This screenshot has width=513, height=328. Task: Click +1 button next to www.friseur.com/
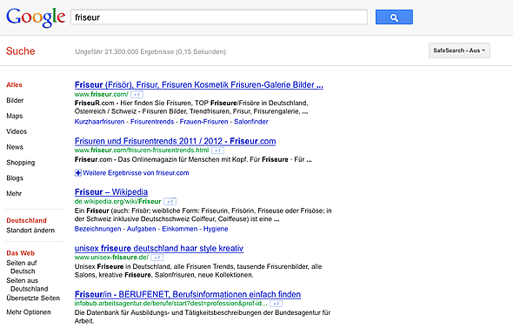coord(137,95)
